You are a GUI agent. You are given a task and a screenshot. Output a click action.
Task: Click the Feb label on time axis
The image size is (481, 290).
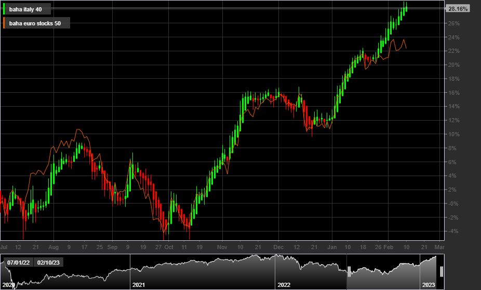click(389, 247)
